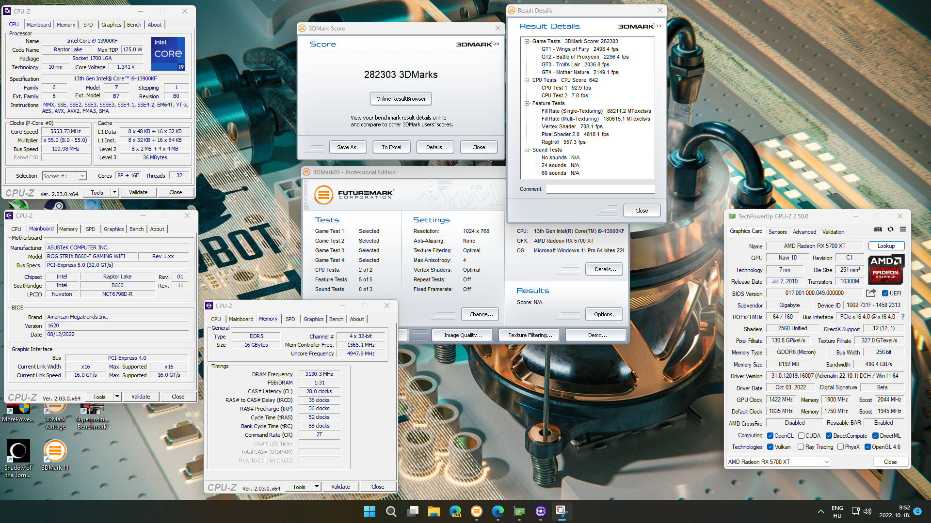Click the Texture Filtering... button

point(530,335)
